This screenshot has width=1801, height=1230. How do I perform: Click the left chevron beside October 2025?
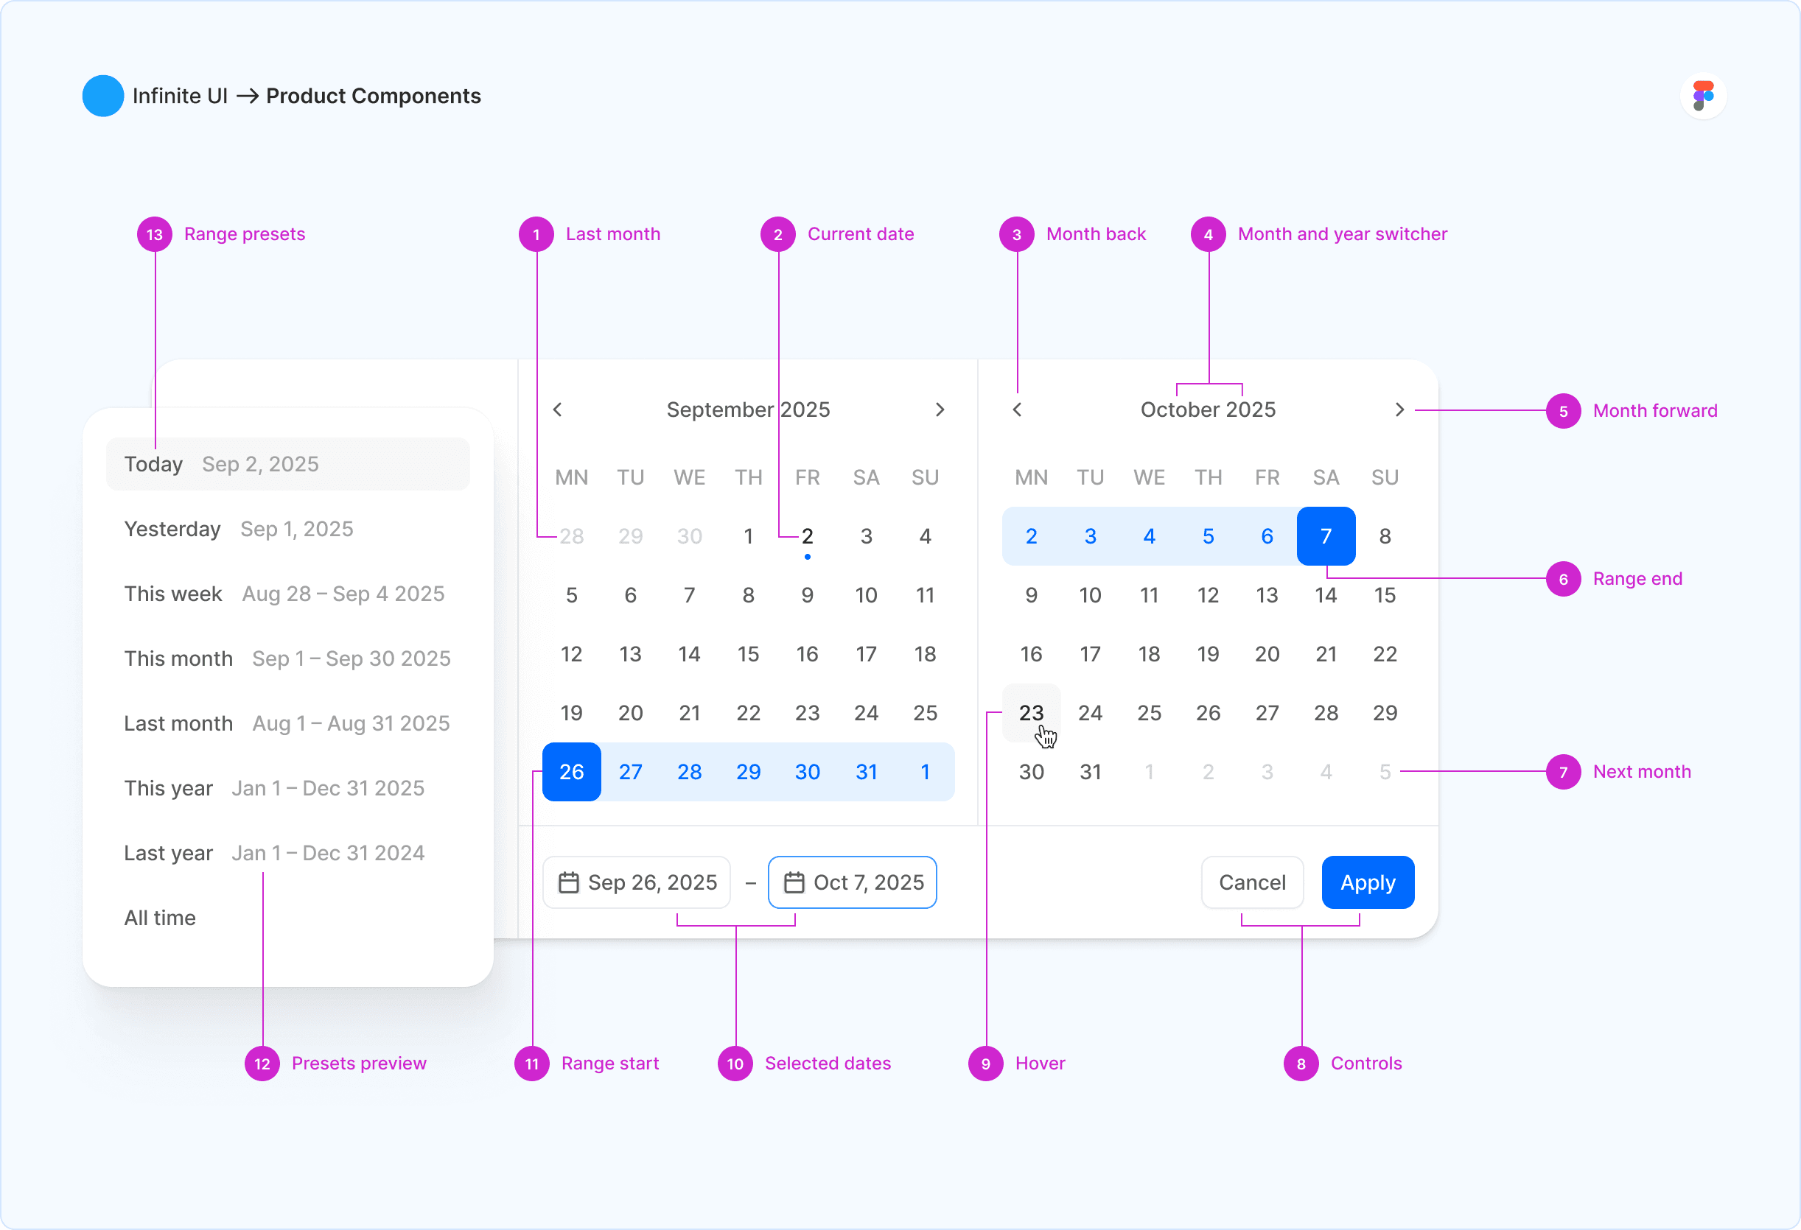pos(1016,410)
